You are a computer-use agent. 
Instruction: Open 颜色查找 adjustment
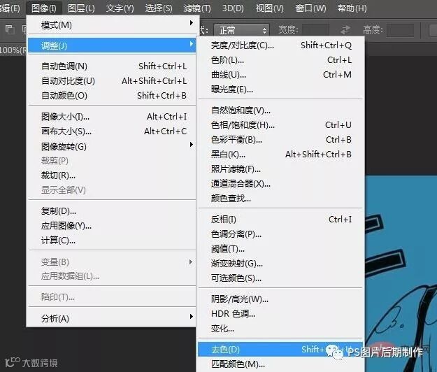click(280, 199)
